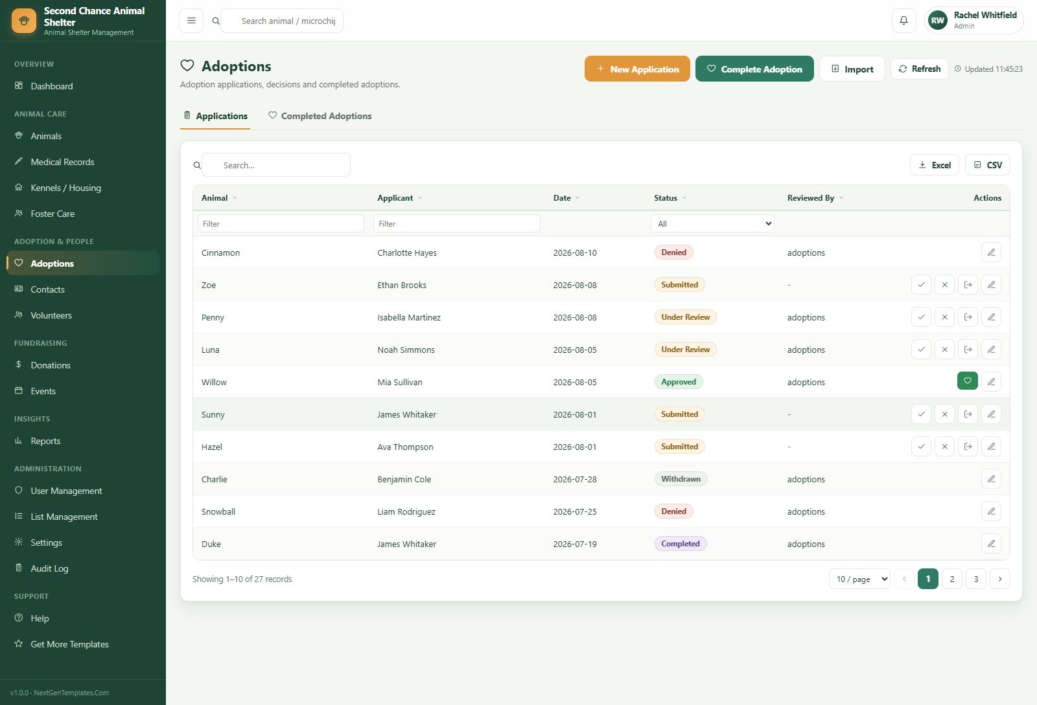Edit Willow's application with the pencil icon
This screenshot has width=1037, height=705.
991,382
